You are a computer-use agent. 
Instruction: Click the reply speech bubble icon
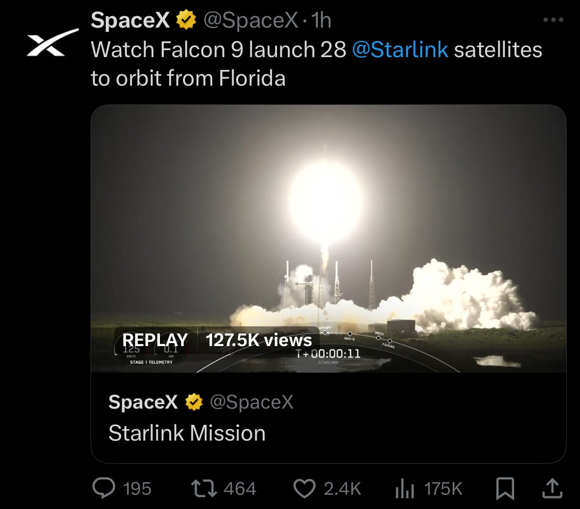pyautogui.click(x=104, y=488)
